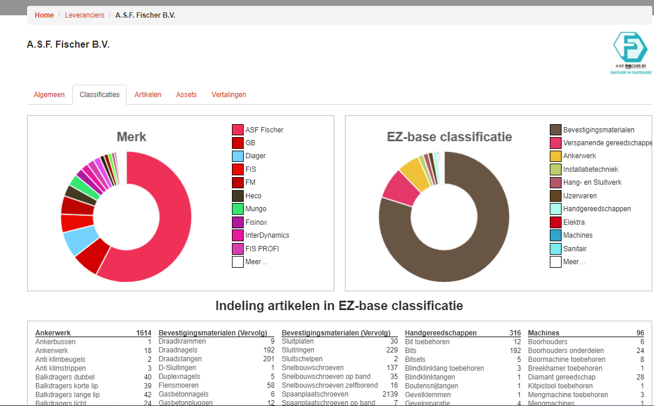Select the Flensmoeren row
Screen dimensions: 654x406
pos(217,385)
